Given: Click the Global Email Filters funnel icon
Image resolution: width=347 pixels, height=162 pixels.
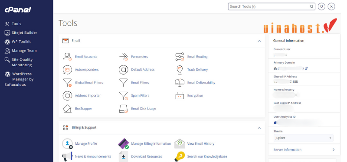Looking at the screenshot, I should click(x=67, y=83).
